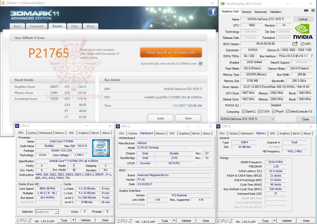Click View Result at 3DMark.com button
This screenshot has width=317, height=224.
(x=171, y=52)
